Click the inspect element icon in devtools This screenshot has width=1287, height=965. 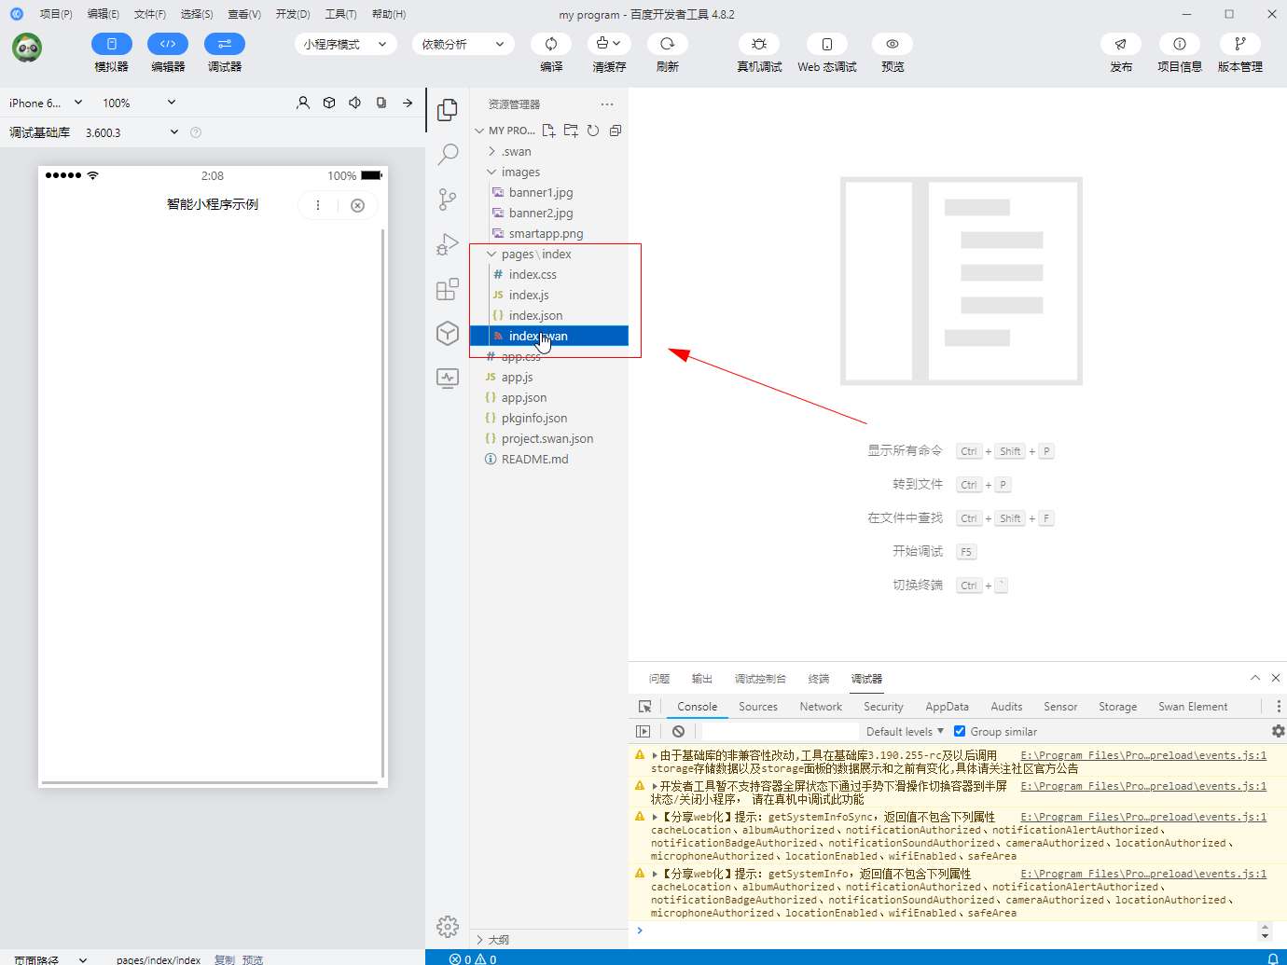pos(644,707)
